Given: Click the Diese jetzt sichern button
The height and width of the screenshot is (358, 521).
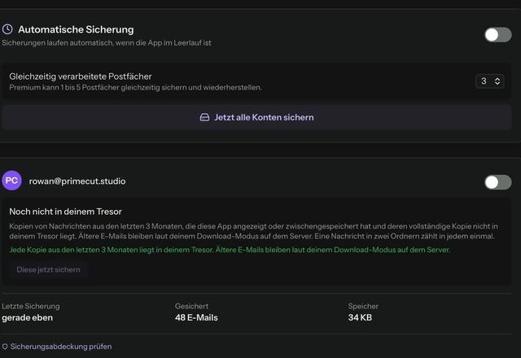Looking at the screenshot, I should [x=49, y=269].
